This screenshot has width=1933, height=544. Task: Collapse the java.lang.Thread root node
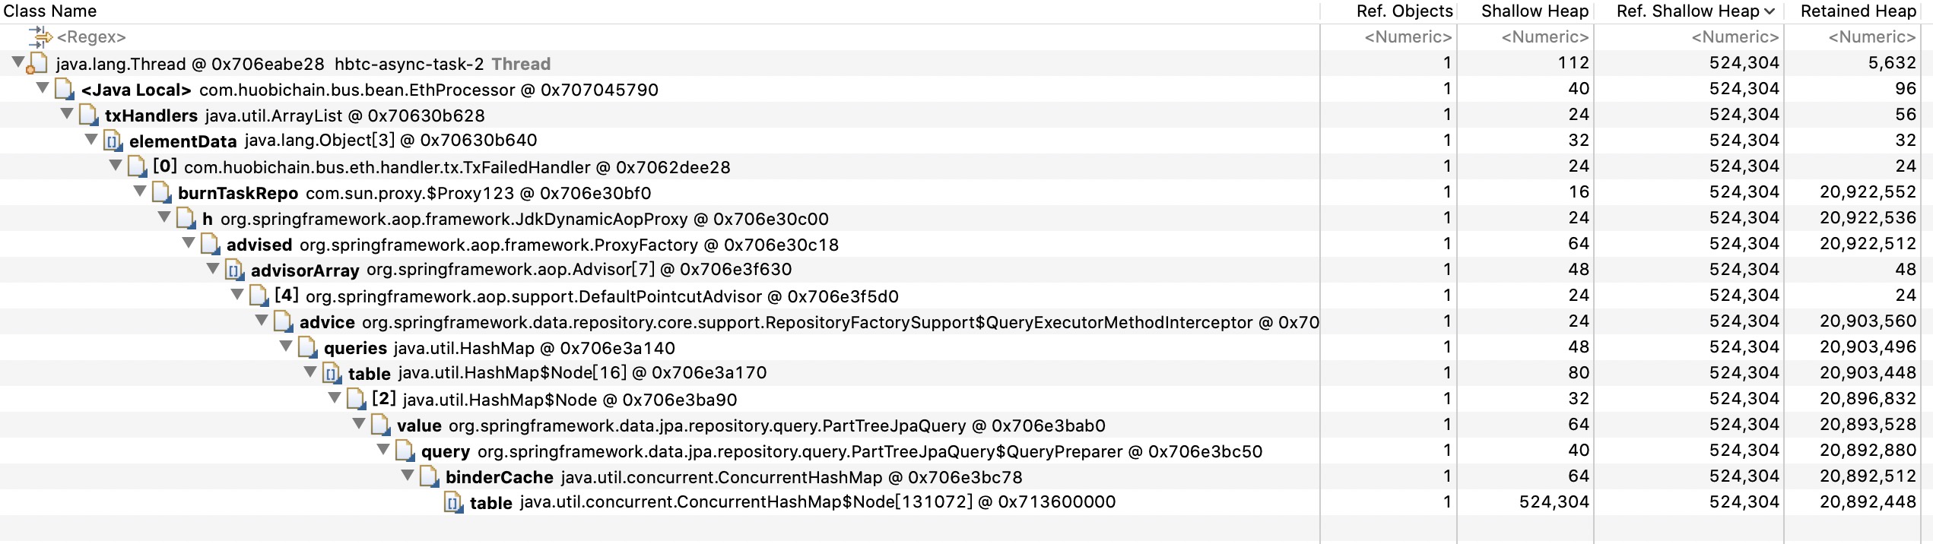pyautogui.click(x=17, y=62)
